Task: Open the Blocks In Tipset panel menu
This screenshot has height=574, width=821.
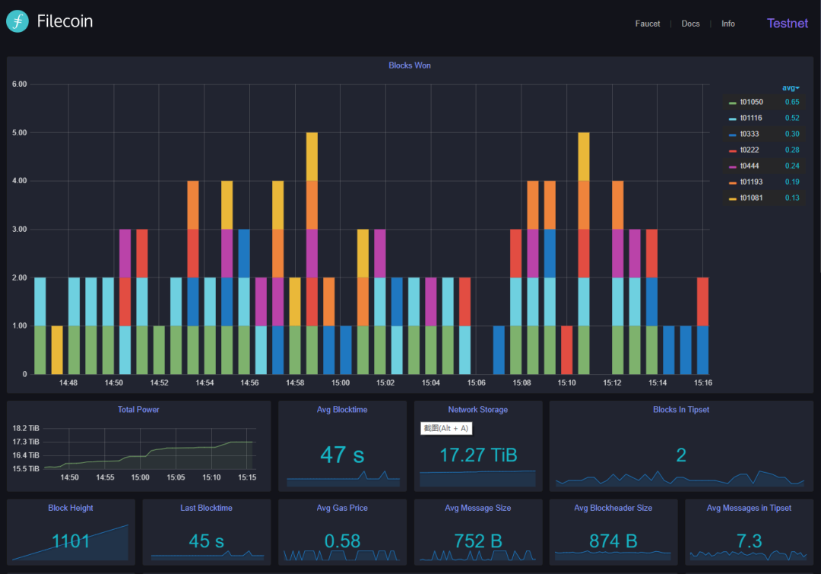Action: pyautogui.click(x=680, y=410)
